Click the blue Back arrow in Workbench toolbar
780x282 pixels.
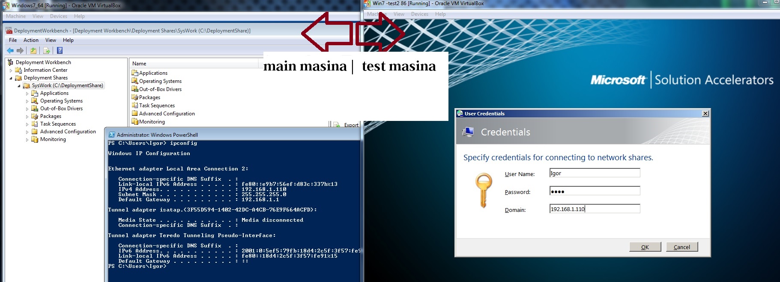click(x=10, y=50)
